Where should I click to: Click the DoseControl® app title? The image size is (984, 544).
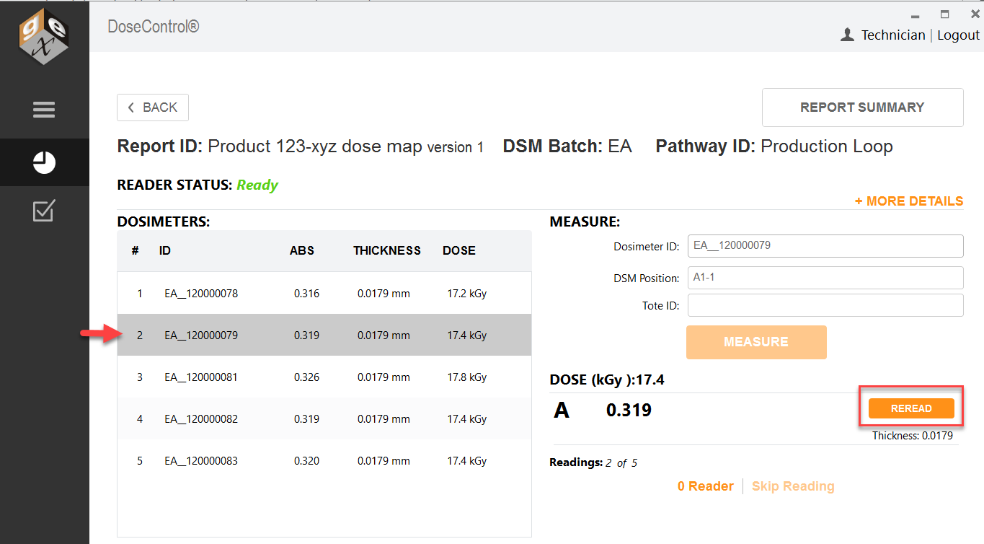154,27
